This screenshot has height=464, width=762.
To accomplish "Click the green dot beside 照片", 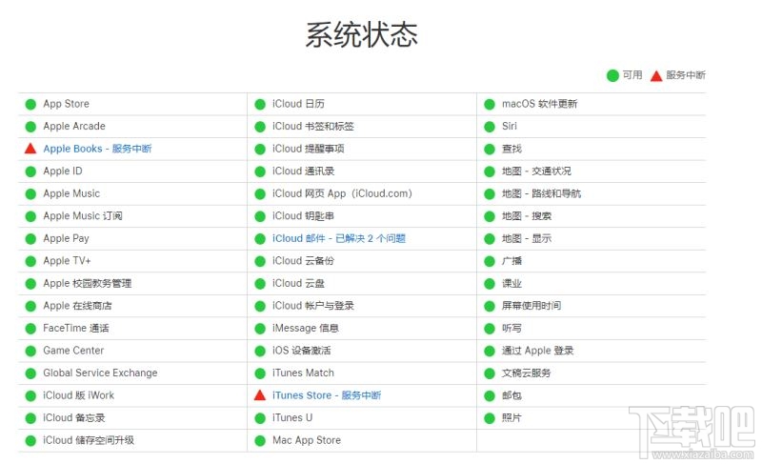I will [x=490, y=418].
